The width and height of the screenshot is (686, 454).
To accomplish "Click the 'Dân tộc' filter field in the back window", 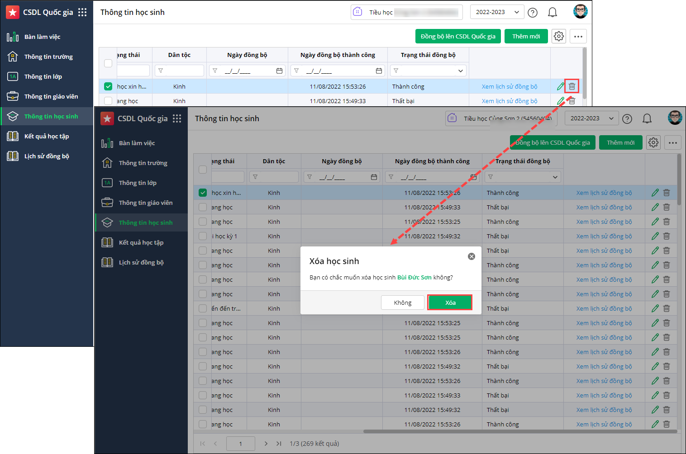I will tap(179, 71).
